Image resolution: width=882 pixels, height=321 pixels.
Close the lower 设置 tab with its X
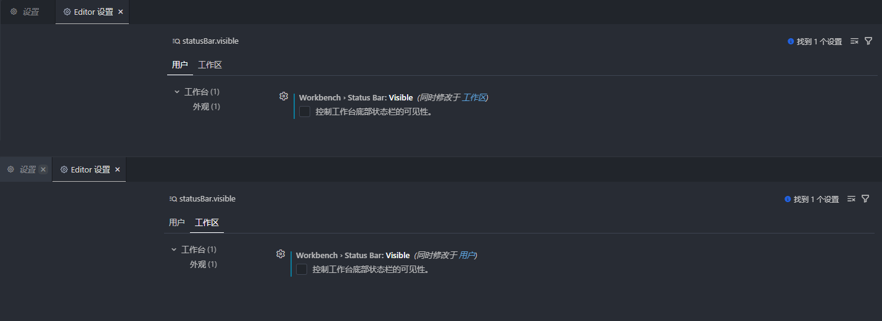(x=43, y=169)
